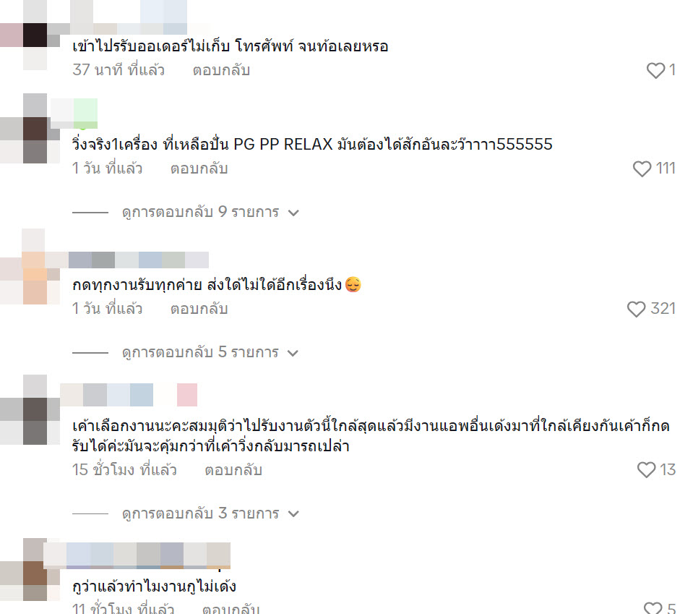Like the 37-minute-old comment with 1 like
Viewport: 693px width, 614px height.
tap(655, 70)
